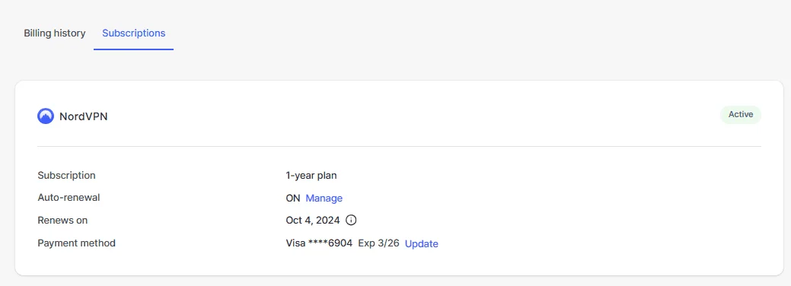Click the NordVPN mountain logo icon
Image resolution: width=791 pixels, height=286 pixels.
[x=46, y=116]
